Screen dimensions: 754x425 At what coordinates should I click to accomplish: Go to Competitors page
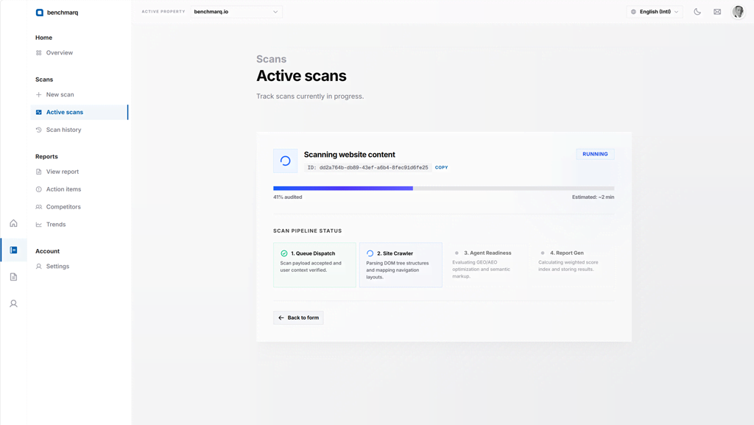tap(80, 207)
